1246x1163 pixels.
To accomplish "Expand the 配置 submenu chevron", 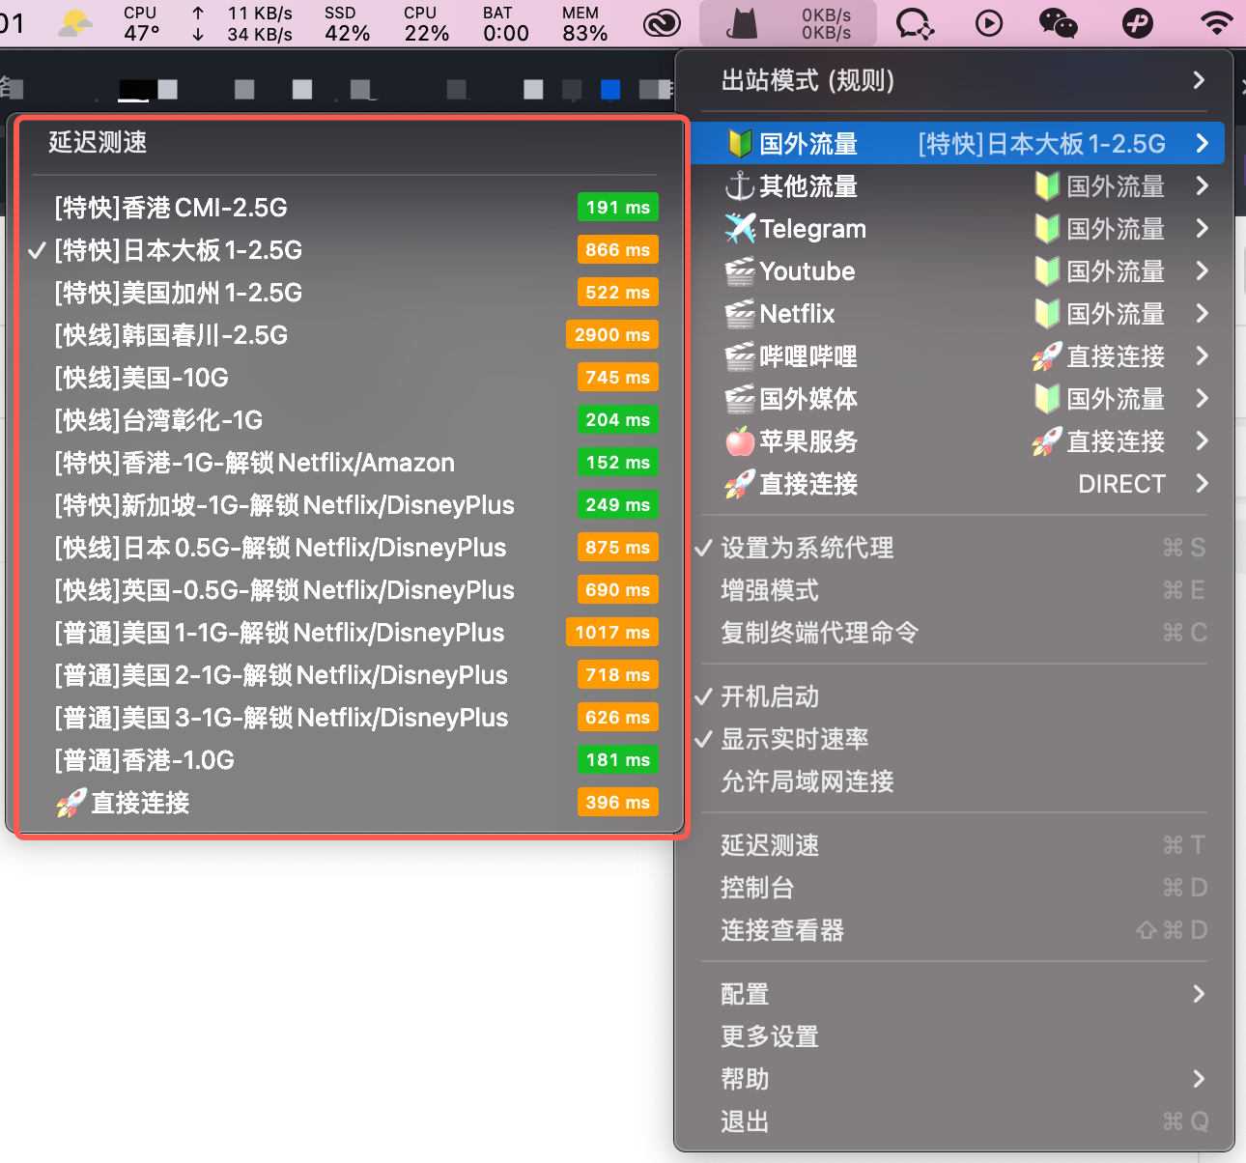I will click(1199, 994).
